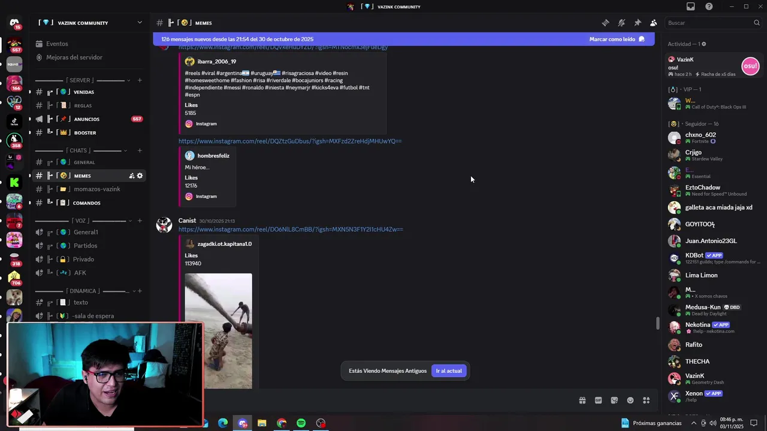Open the Eventos section
The height and width of the screenshot is (431, 767).
tap(89, 44)
